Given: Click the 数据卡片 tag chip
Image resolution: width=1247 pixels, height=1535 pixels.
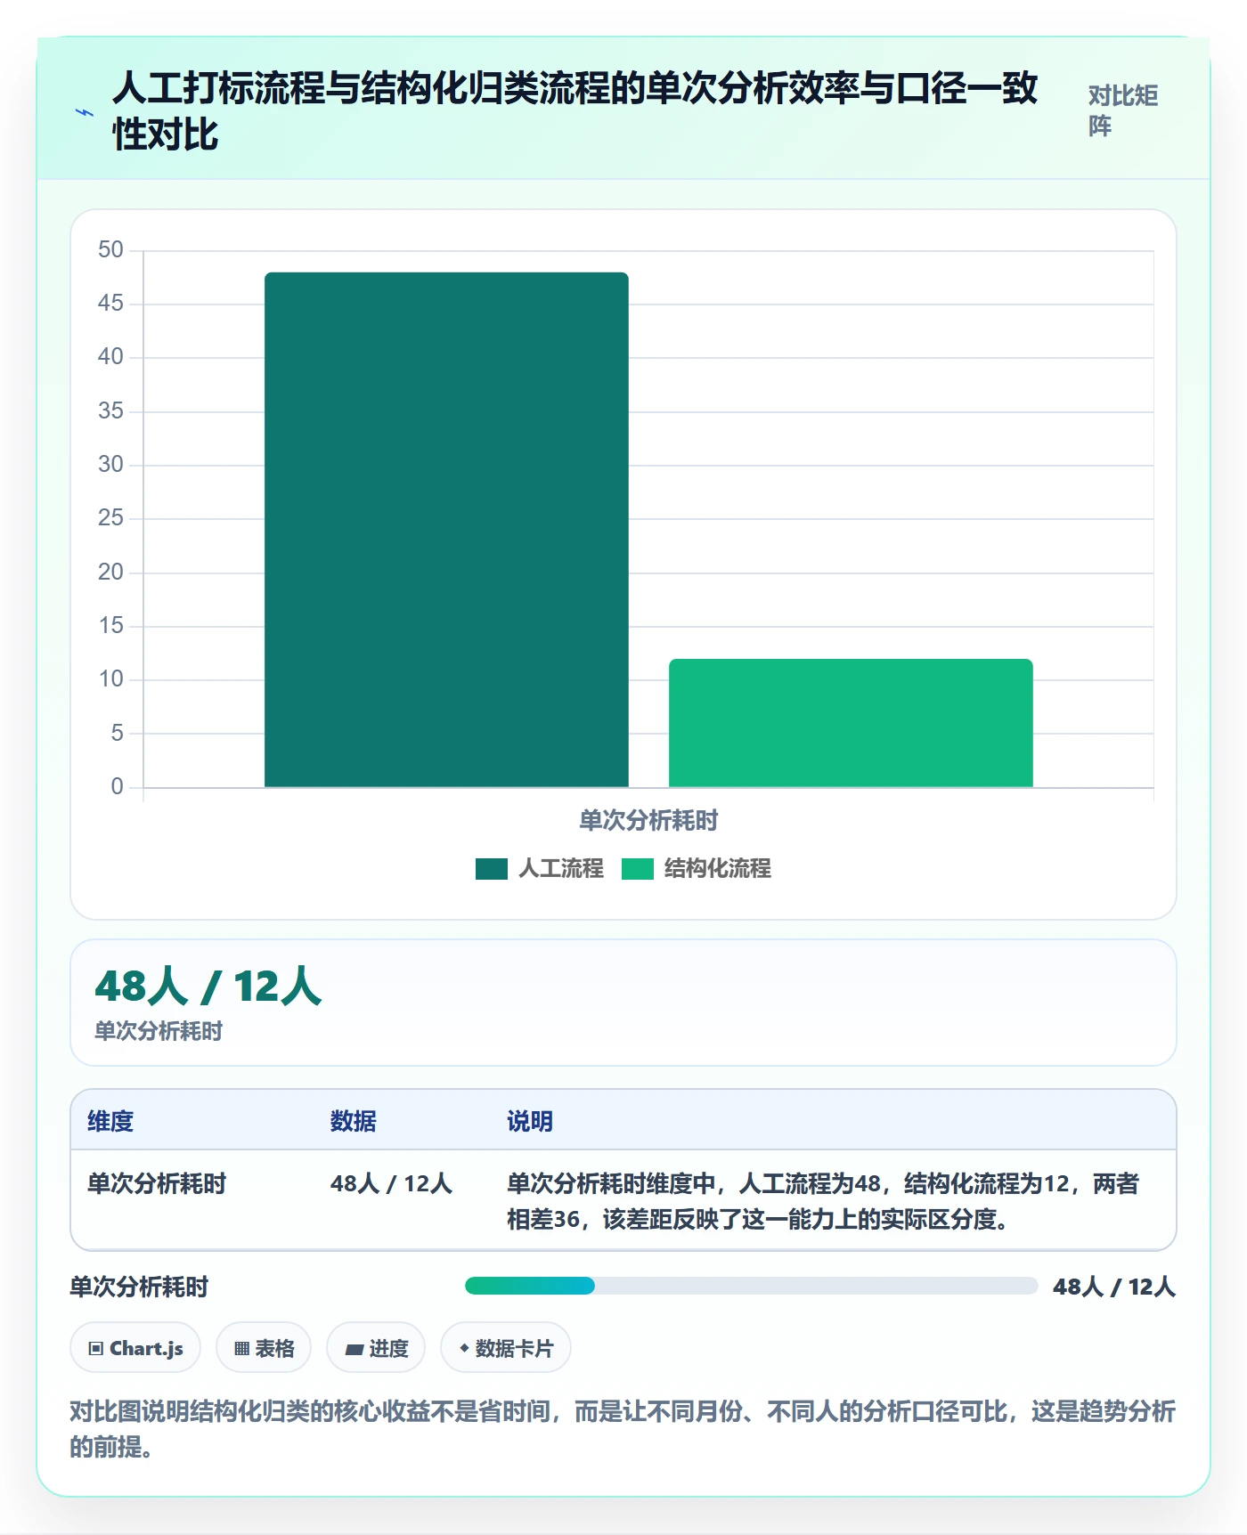Looking at the screenshot, I should point(506,1348).
